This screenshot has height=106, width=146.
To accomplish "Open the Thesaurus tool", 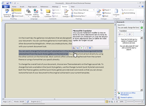I will [17, 13].
